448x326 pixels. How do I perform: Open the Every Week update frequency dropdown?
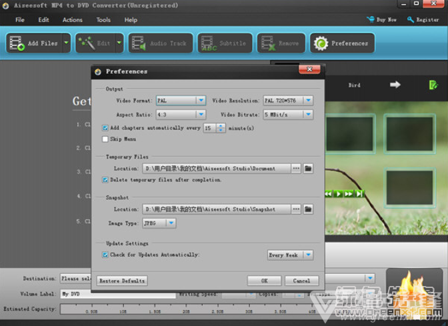[x=290, y=255]
